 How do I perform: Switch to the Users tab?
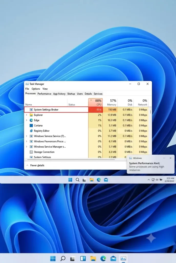point(80,94)
